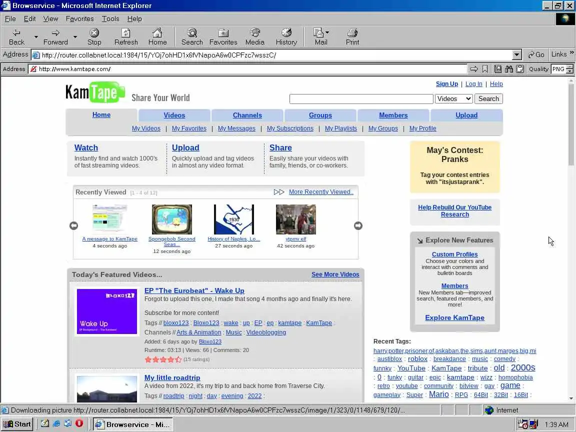576x432 pixels.
Task: Open the Back history dropdown arrow
Action: (36, 36)
